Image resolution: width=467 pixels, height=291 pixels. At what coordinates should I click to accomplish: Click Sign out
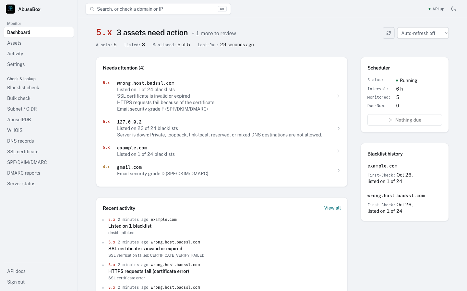tap(39, 282)
